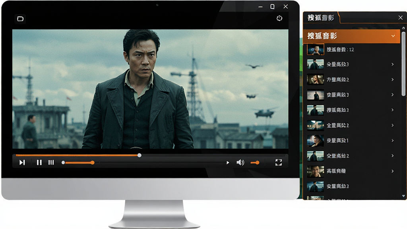Skip to next video
The height and width of the screenshot is (229, 407).
coord(22,163)
